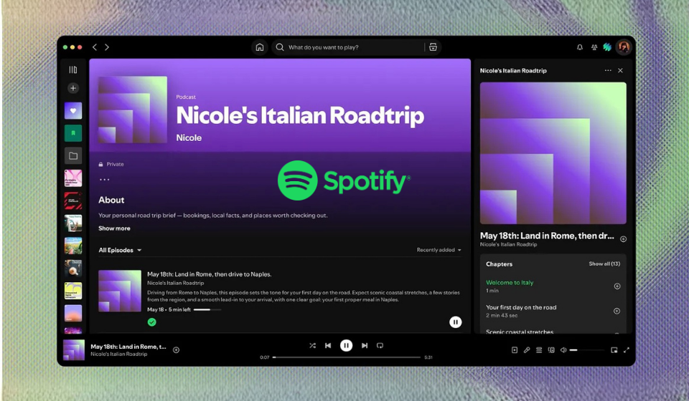Enter full screen icon
689x401 pixels.
[626, 349]
